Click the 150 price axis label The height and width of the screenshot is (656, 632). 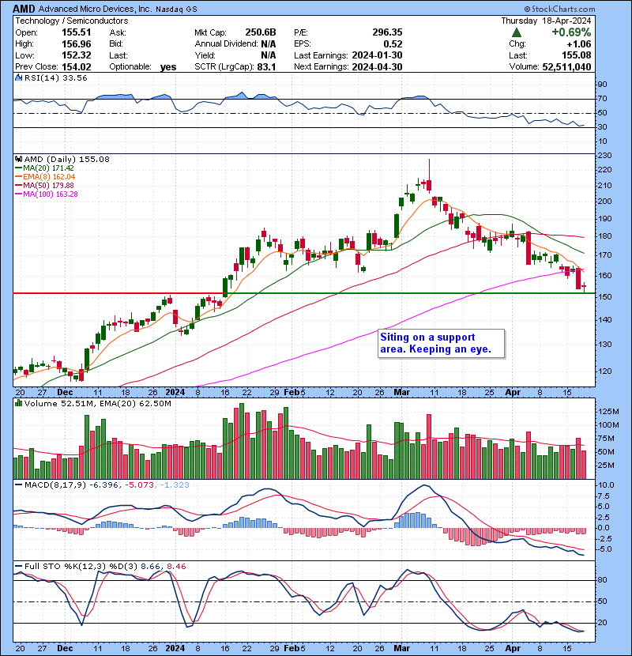[x=605, y=296]
